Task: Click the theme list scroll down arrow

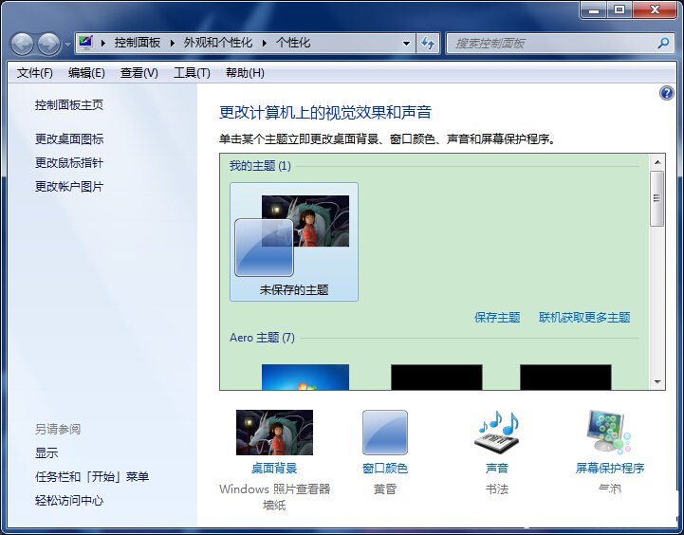Action: (x=657, y=382)
